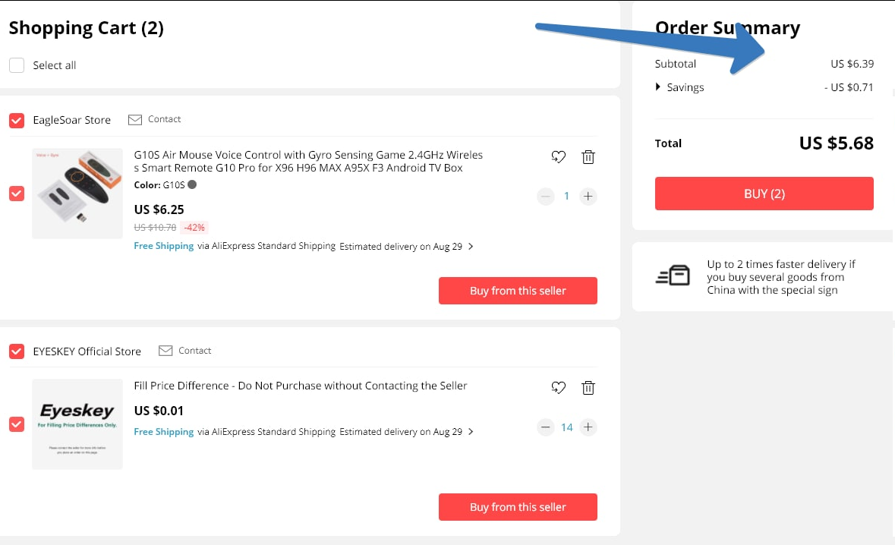
Task: Remove Fill Price Difference item with trash icon
Action: pos(588,387)
